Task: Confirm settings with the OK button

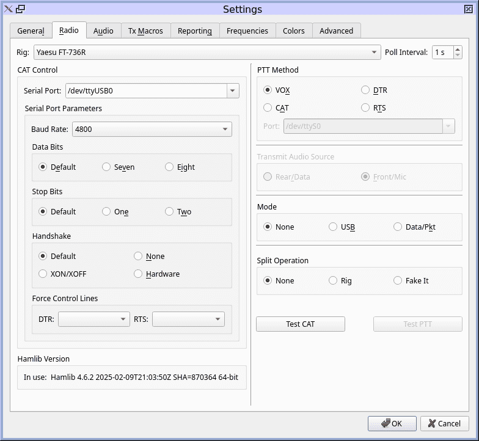Action: (x=392, y=423)
